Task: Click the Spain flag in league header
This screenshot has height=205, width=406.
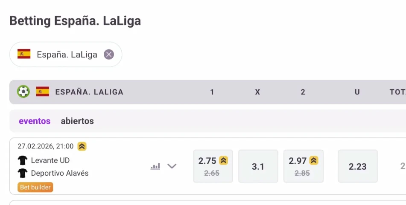Action: [43, 91]
